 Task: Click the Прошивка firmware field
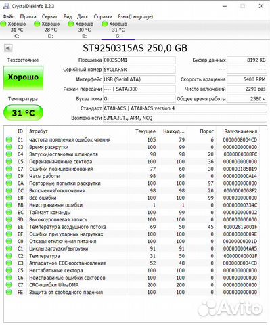tap(139, 60)
